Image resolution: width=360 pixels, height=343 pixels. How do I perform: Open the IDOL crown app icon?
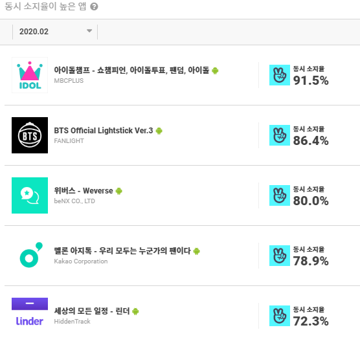click(x=30, y=75)
